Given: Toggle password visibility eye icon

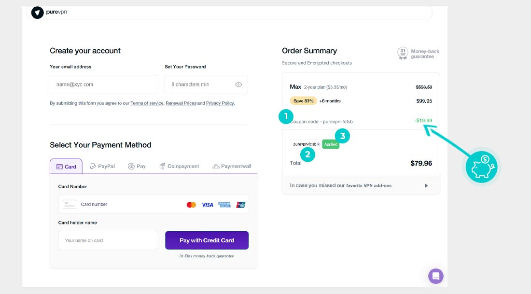Looking at the screenshot, I should (x=238, y=84).
